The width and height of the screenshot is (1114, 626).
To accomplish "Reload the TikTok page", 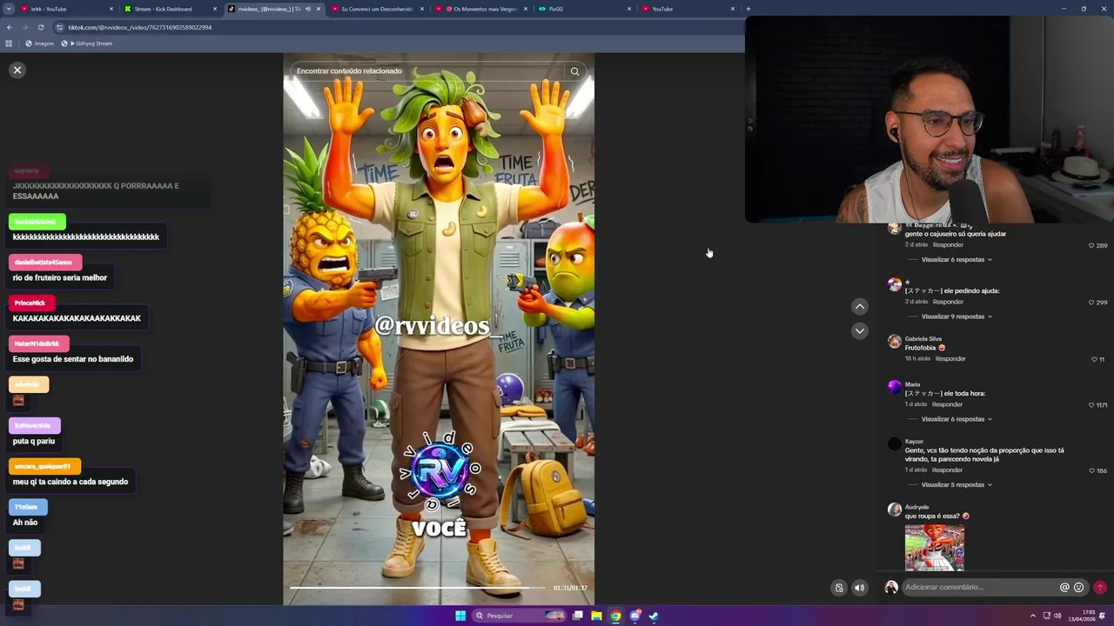I will (41, 27).
